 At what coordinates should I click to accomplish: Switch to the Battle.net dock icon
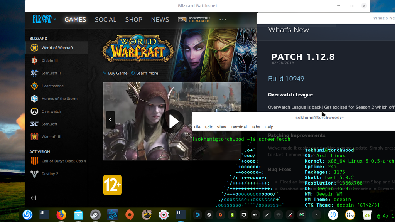112,215
